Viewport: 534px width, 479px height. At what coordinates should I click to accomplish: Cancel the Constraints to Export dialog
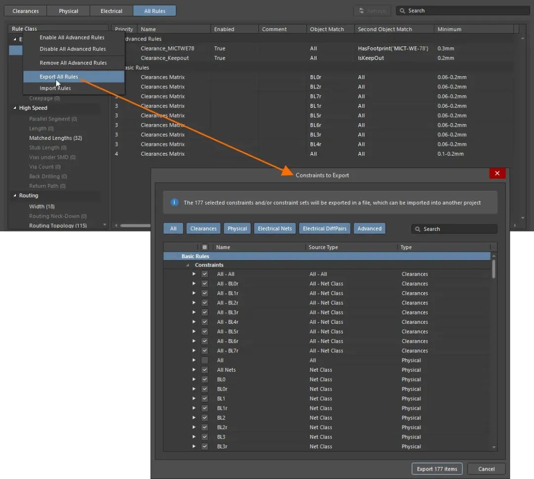coord(487,469)
